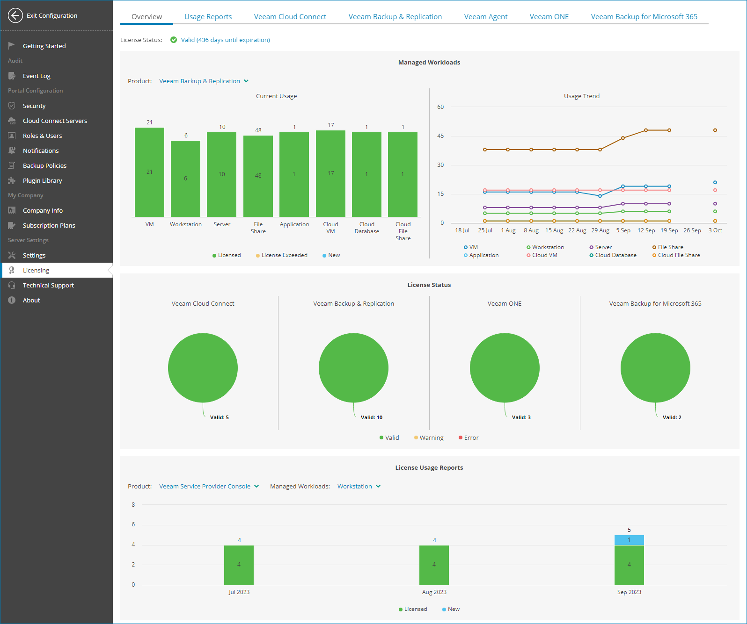This screenshot has height=624, width=747.
Task: Toggle the Warning legend in License Status
Action: tap(428, 438)
